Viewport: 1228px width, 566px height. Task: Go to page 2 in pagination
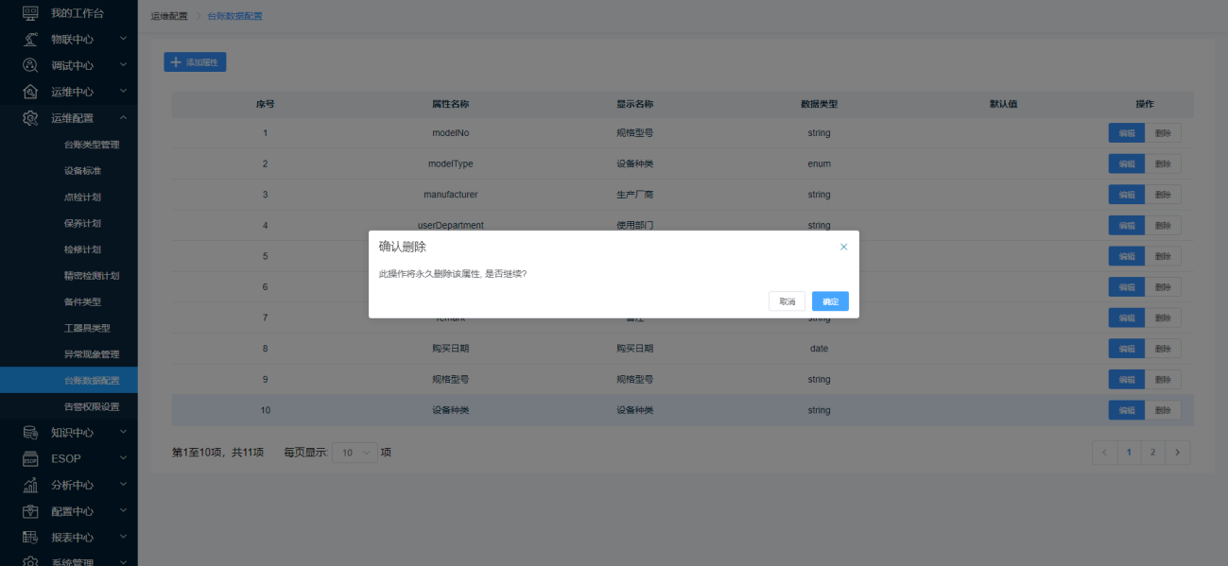coord(1152,453)
